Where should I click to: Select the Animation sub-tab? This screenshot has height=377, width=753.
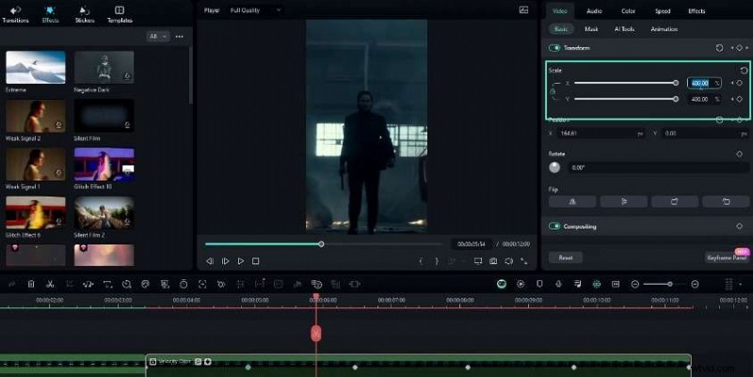click(x=665, y=29)
